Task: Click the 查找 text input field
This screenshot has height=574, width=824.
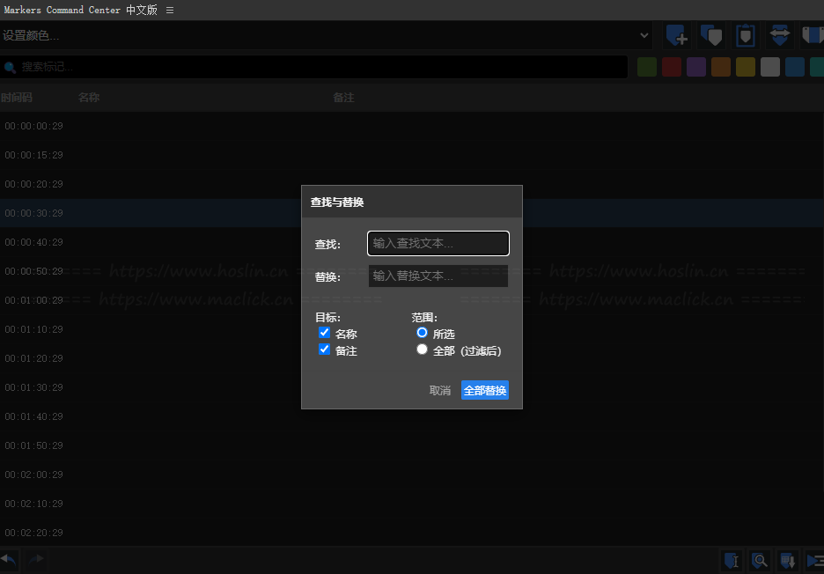Action: point(438,243)
